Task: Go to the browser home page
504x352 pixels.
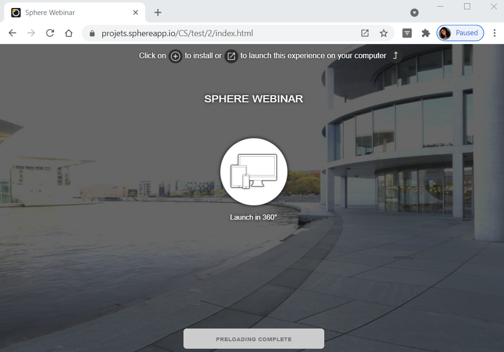Action: 69,33
